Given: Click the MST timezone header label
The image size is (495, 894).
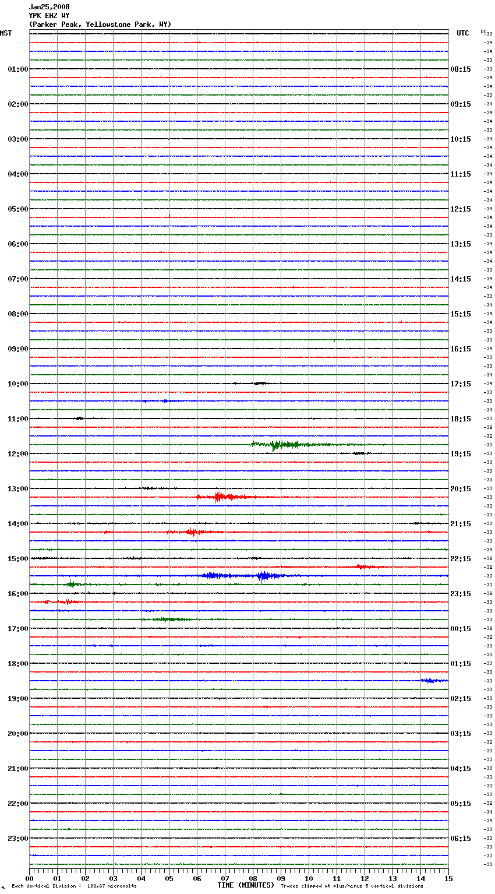Looking at the screenshot, I should pyautogui.click(x=6, y=33).
